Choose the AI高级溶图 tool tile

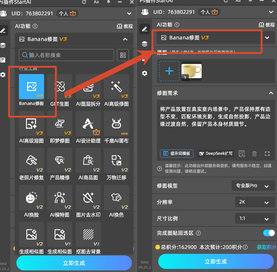pos(32,124)
